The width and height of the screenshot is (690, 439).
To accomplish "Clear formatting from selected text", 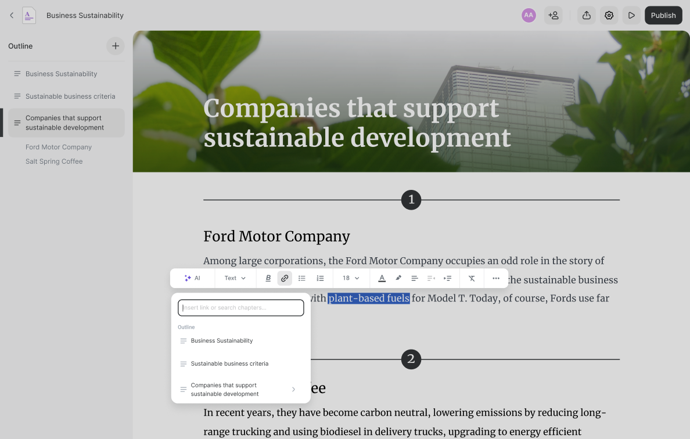I will [472, 278].
